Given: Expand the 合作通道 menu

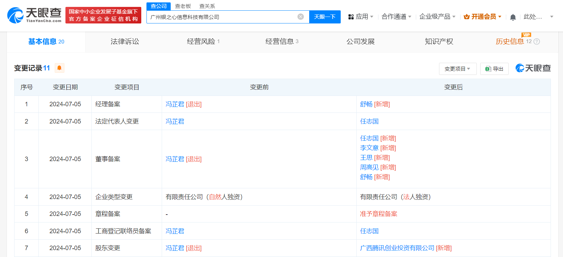Looking at the screenshot, I should [396, 17].
